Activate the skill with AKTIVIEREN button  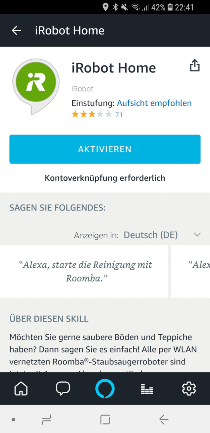(x=105, y=149)
